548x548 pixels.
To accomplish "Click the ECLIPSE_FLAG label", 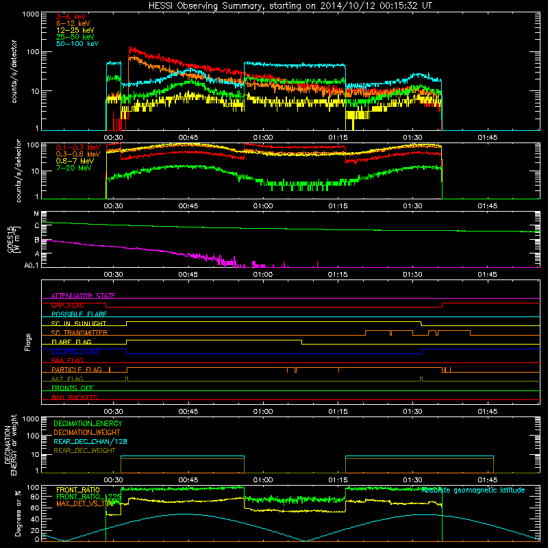I will (x=75, y=351).
